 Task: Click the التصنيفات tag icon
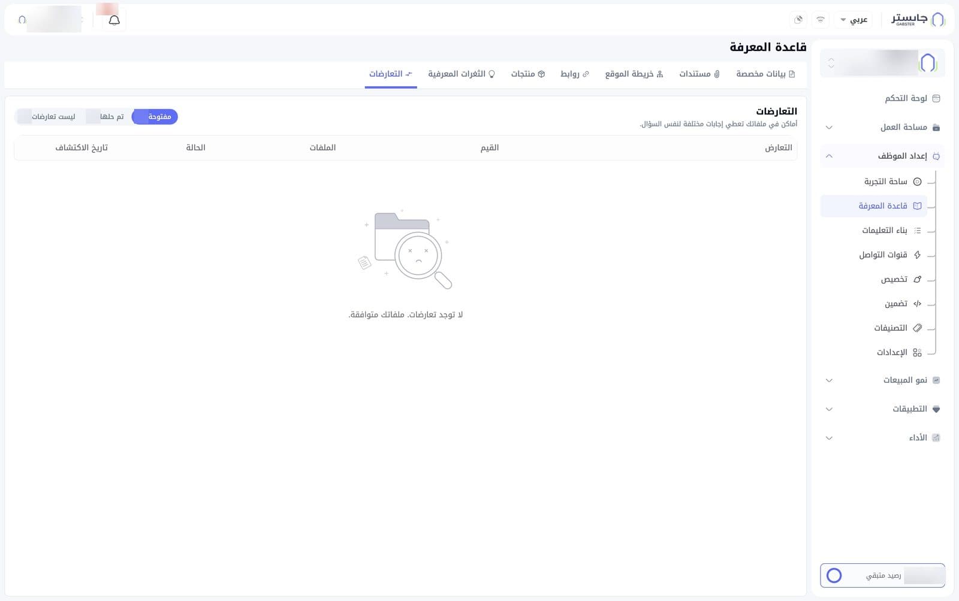click(917, 328)
